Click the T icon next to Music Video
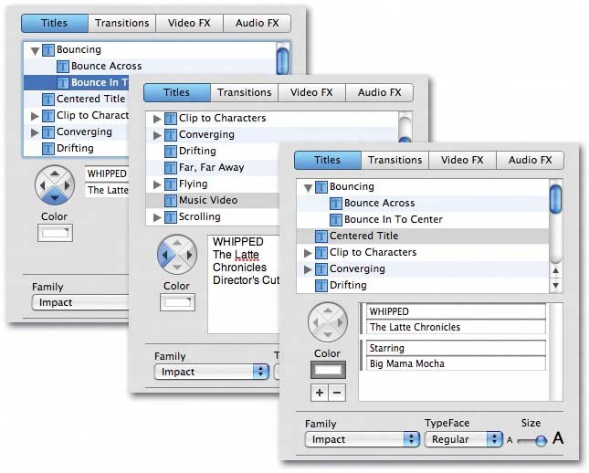Image resolution: width=589 pixels, height=473 pixels. pos(171,200)
